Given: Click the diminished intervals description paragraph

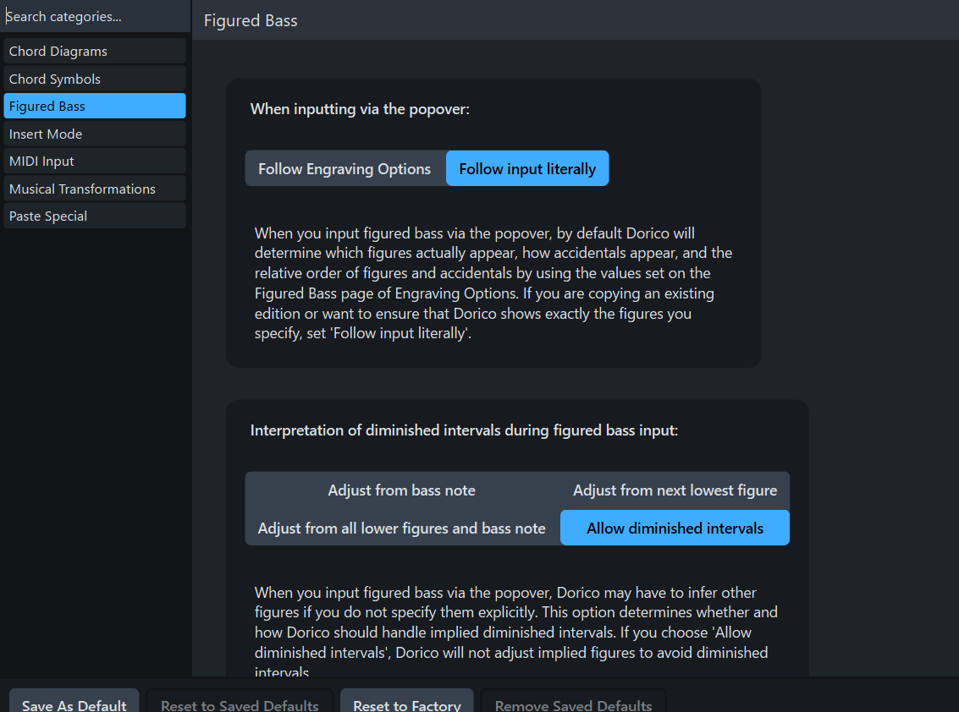Looking at the screenshot, I should (515, 632).
